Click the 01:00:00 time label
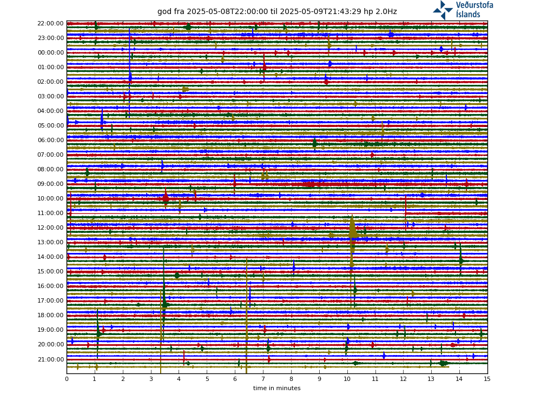Image resolution: width=554 pixels, height=415 pixels. pos(50,68)
